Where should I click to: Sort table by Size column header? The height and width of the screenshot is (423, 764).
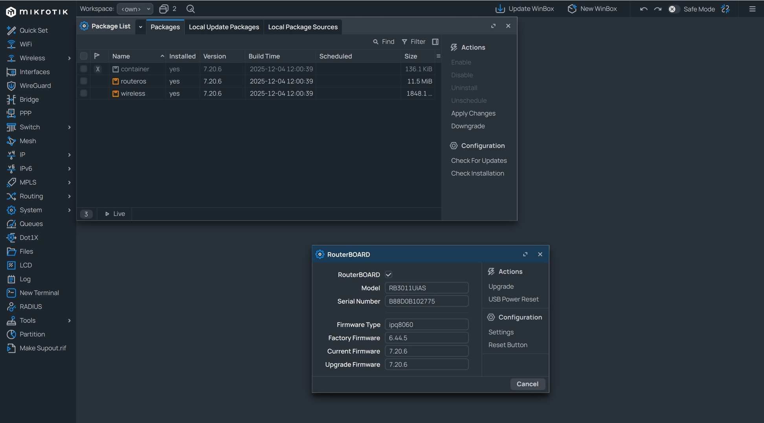pos(418,56)
